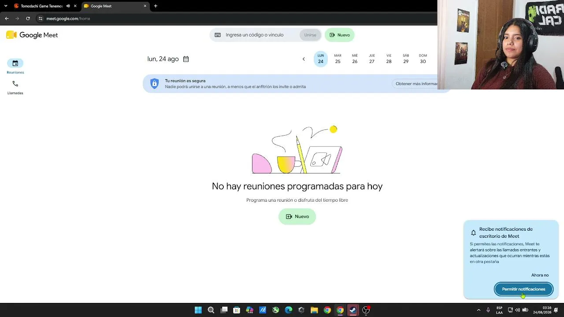Open the Llamadas sidebar section

(15, 87)
